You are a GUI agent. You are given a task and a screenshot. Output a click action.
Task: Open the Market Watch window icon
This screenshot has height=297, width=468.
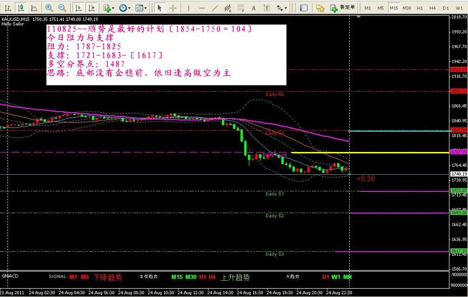click(x=303, y=8)
